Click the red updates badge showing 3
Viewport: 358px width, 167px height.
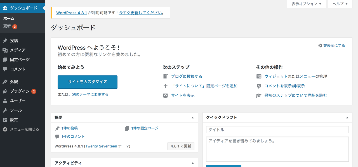15,27
